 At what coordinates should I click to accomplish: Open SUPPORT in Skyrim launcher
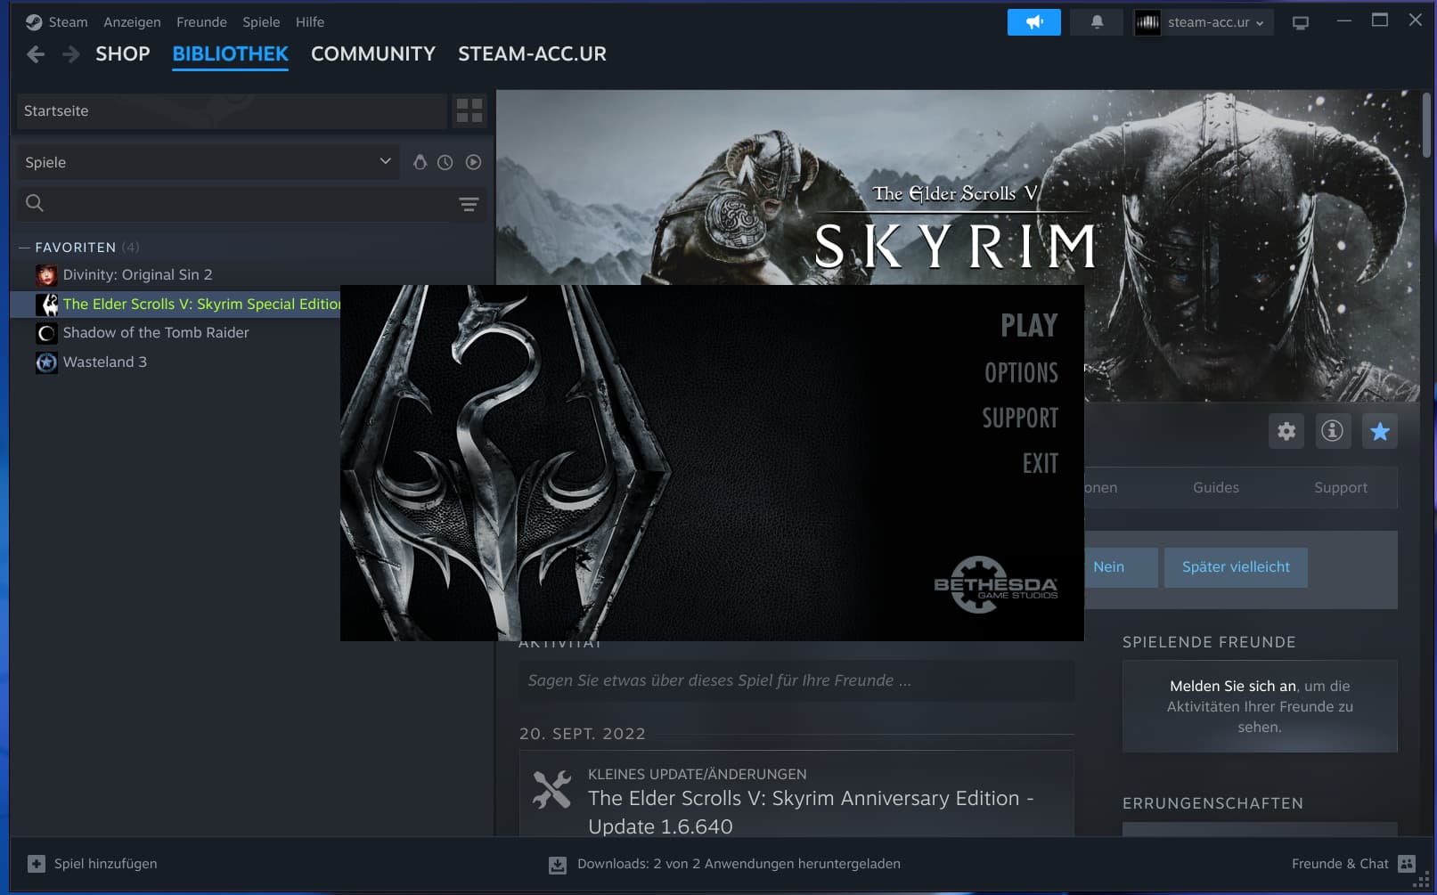1020,418
